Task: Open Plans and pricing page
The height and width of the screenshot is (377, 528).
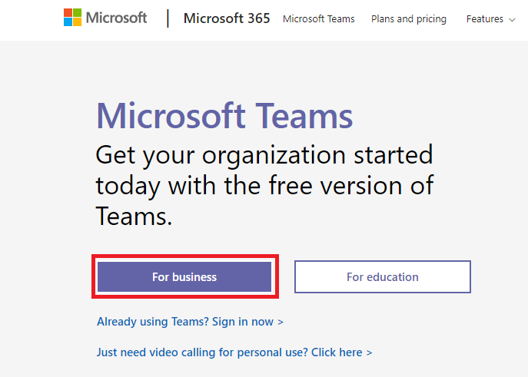Action: pos(408,19)
